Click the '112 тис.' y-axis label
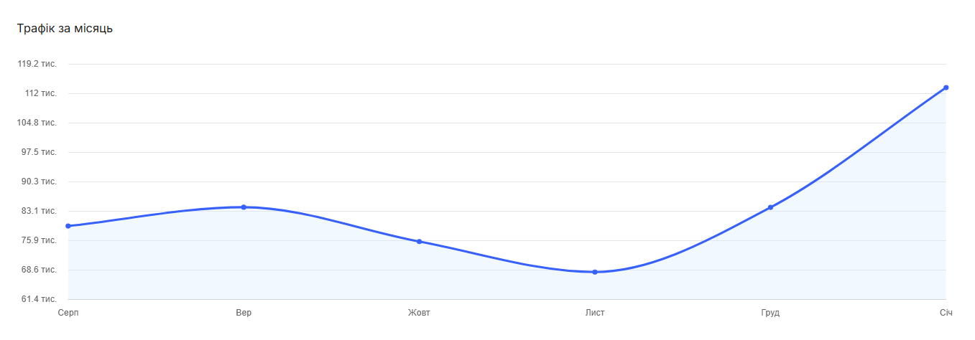 click(41, 93)
